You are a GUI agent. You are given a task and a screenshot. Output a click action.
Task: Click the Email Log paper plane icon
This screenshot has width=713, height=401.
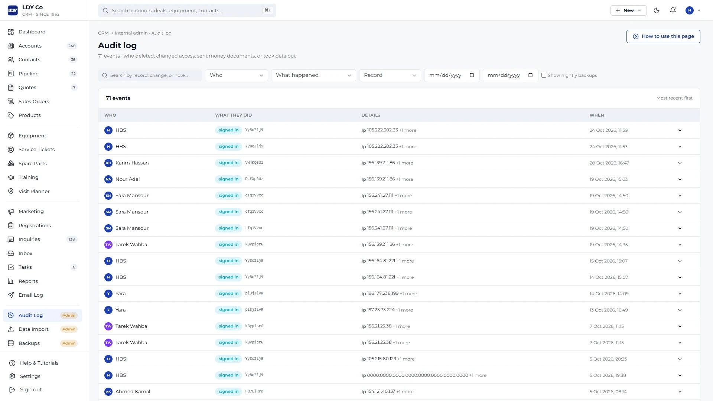(x=11, y=295)
